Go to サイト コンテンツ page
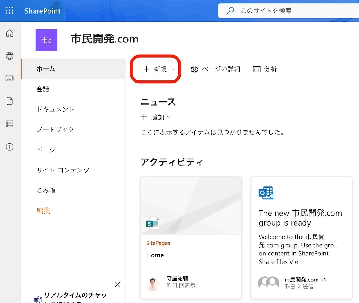 click(63, 170)
